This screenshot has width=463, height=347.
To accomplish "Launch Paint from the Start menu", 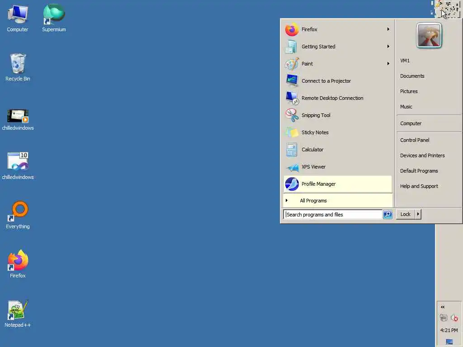I will tap(337, 64).
